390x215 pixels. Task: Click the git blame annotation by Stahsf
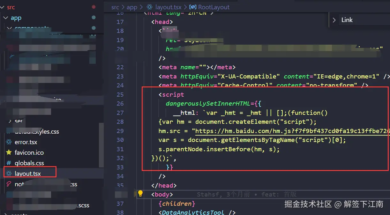point(247,194)
